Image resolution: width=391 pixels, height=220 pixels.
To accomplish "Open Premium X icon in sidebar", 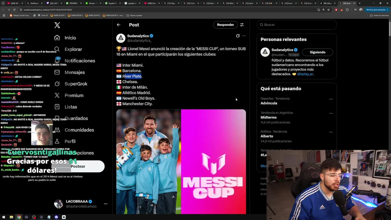I will [57, 95].
